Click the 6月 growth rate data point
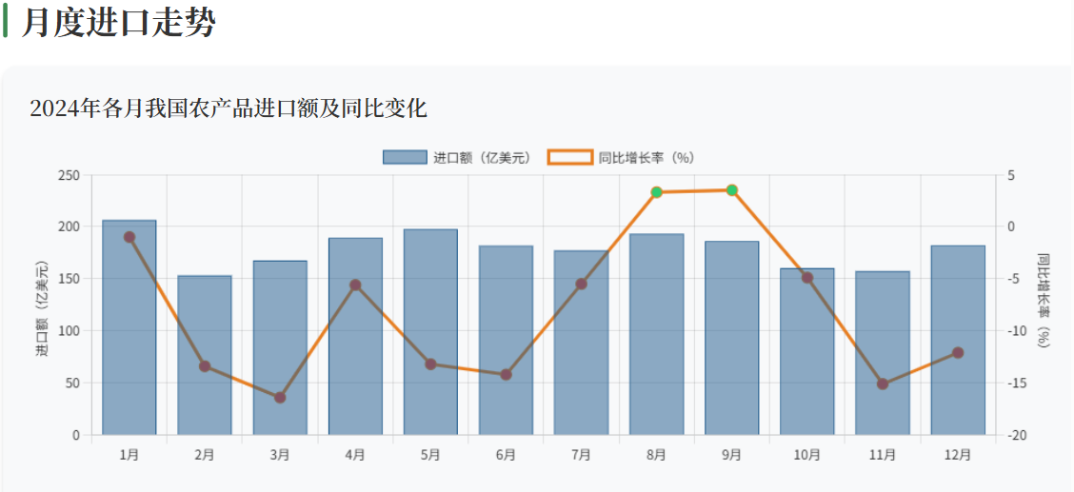Viewport: 1074px width, 492px height. (x=506, y=375)
